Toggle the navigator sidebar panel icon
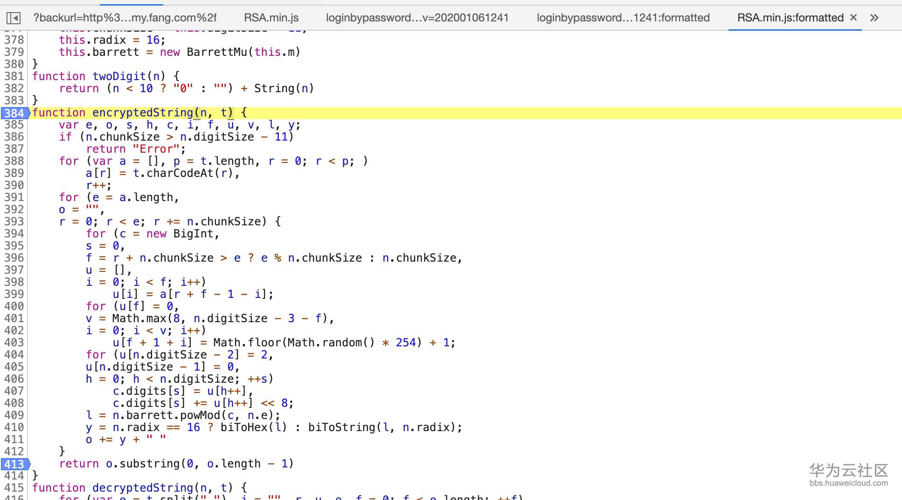Viewport: 902px width, 500px height. pos(14,18)
